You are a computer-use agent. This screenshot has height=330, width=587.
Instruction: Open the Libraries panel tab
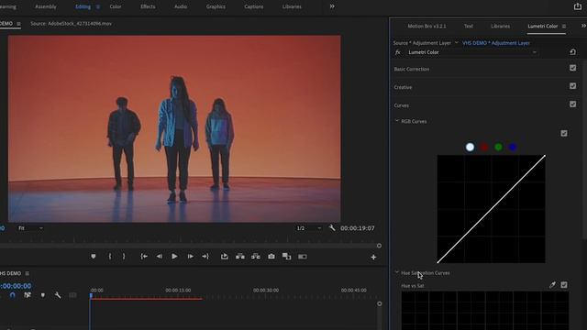(500, 27)
